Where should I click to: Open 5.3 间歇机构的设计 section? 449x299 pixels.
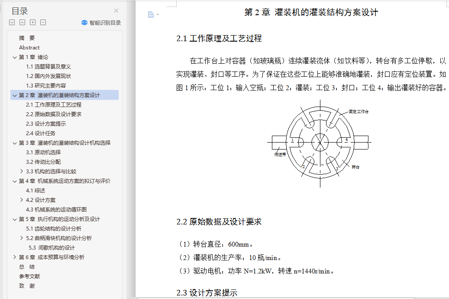(x=52, y=248)
